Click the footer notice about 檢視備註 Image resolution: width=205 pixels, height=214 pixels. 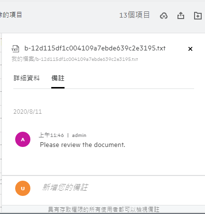tap(103, 209)
